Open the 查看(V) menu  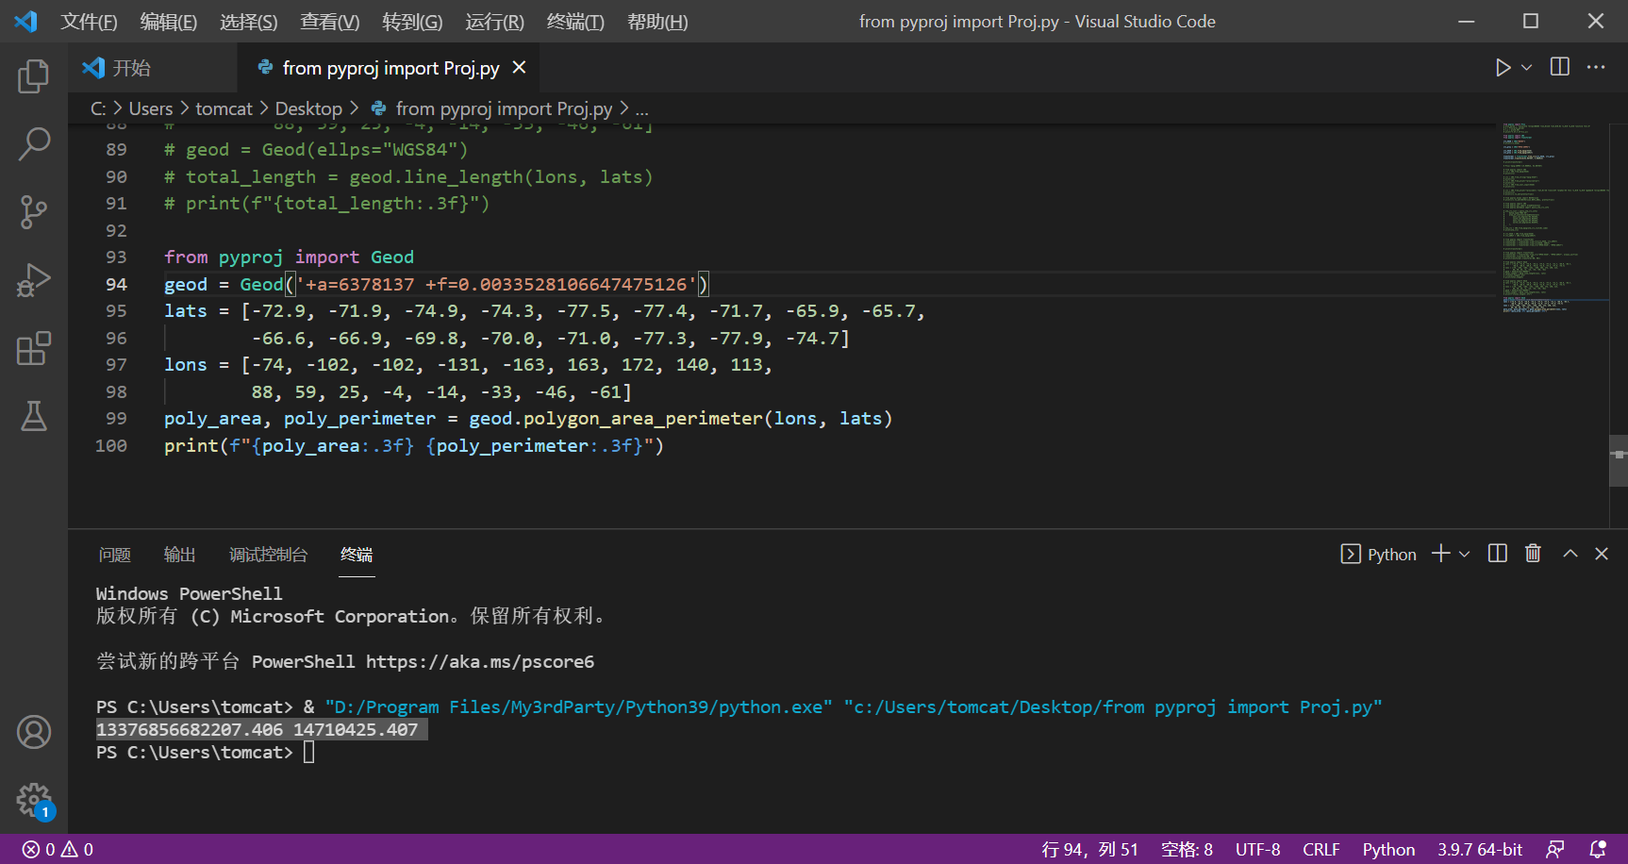point(330,22)
